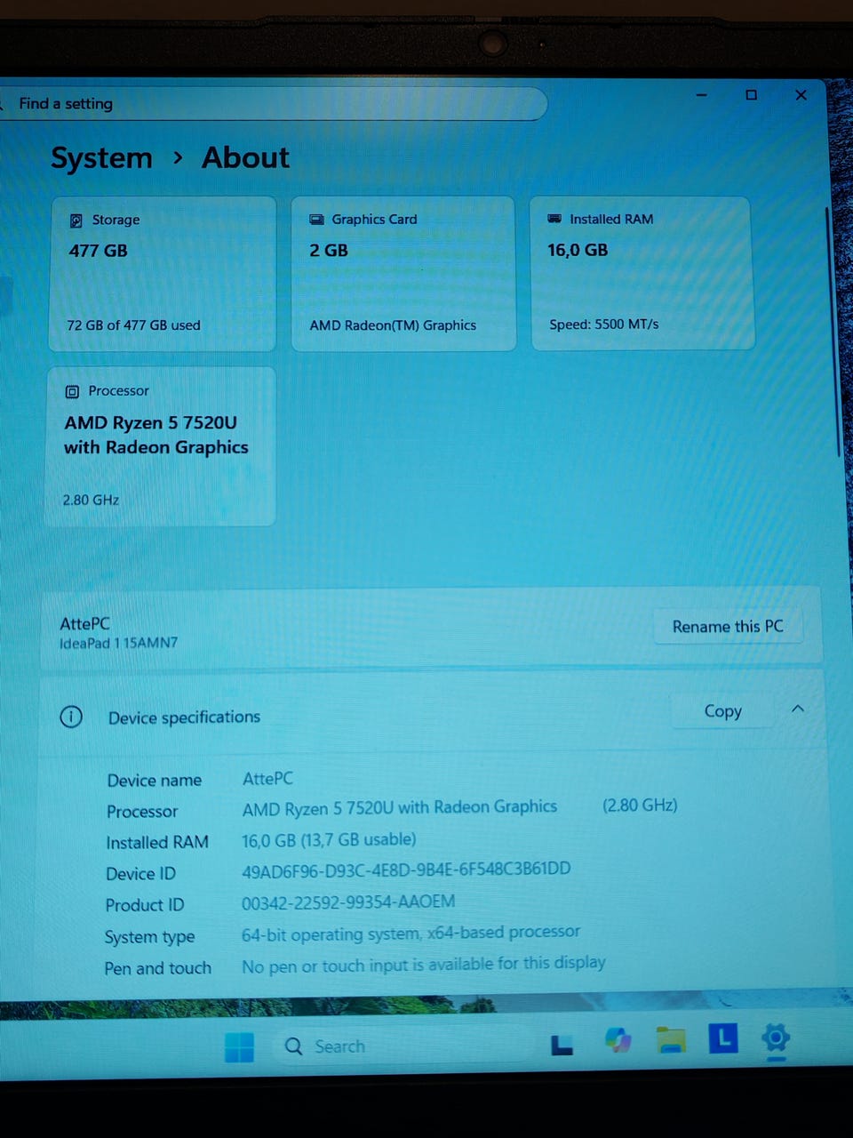Click Rename this PC button
The image size is (853, 1138).
click(728, 626)
